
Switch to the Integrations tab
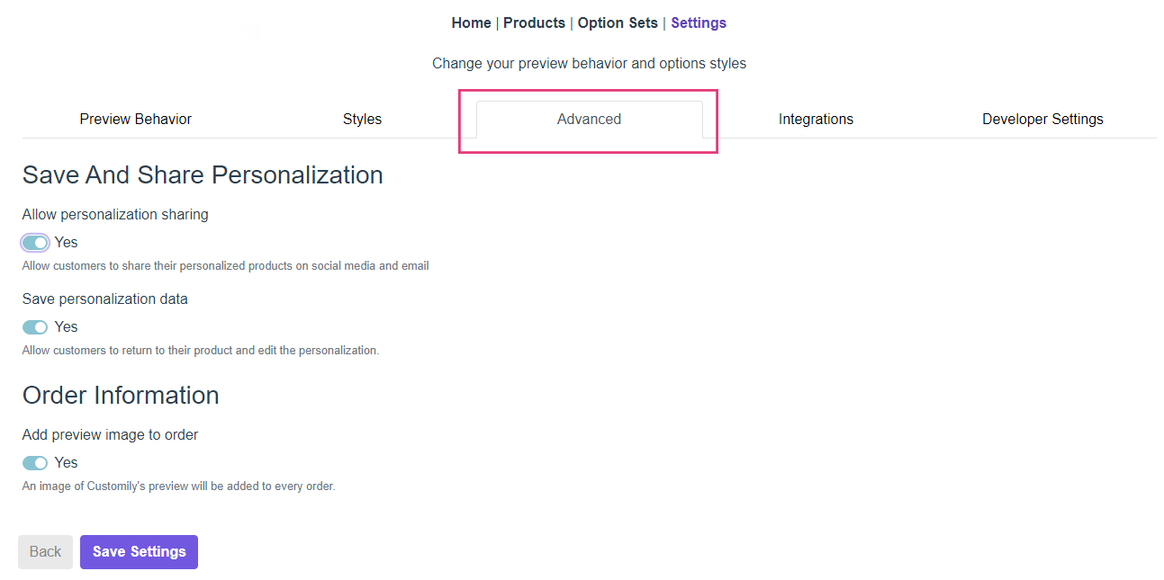coord(816,119)
